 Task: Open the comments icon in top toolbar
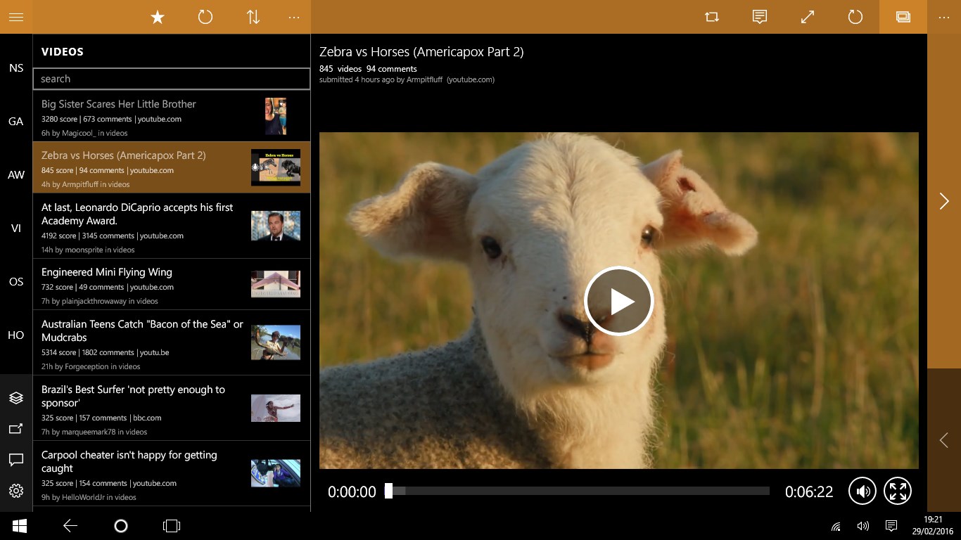tap(760, 17)
